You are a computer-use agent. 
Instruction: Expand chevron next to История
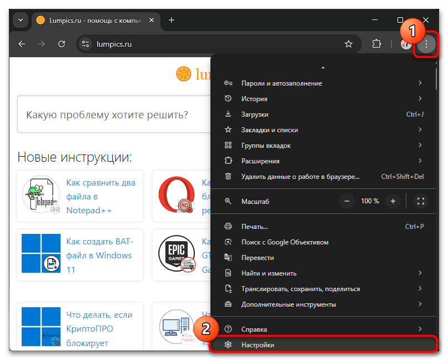(x=420, y=98)
